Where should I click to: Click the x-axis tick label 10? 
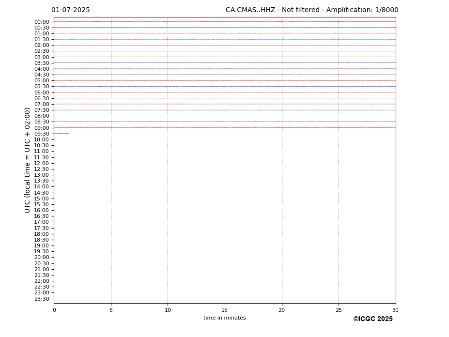(168, 310)
